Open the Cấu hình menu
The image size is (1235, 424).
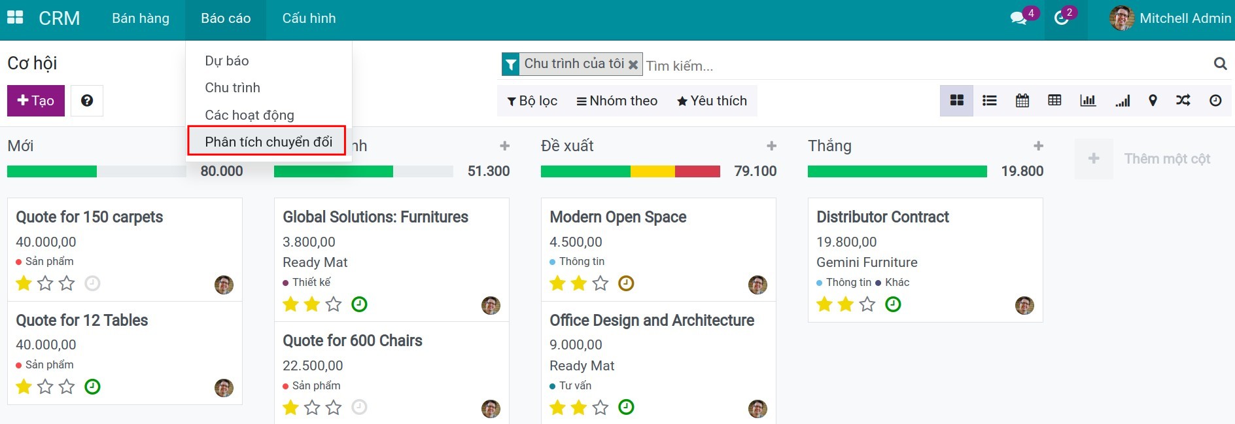tap(309, 18)
